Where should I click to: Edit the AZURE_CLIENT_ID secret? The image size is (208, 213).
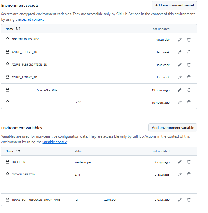tap(179, 52)
